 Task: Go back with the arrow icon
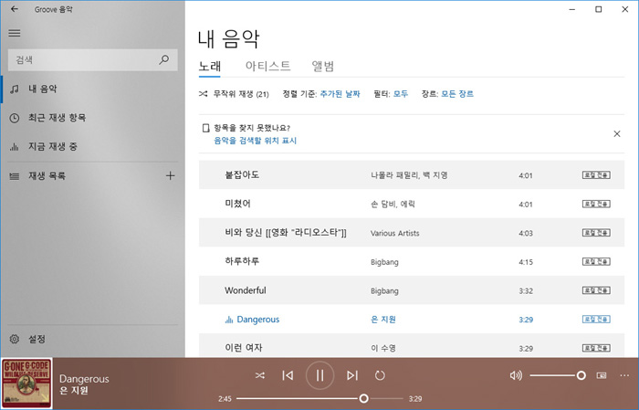pyautogui.click(x=15, y=9)
